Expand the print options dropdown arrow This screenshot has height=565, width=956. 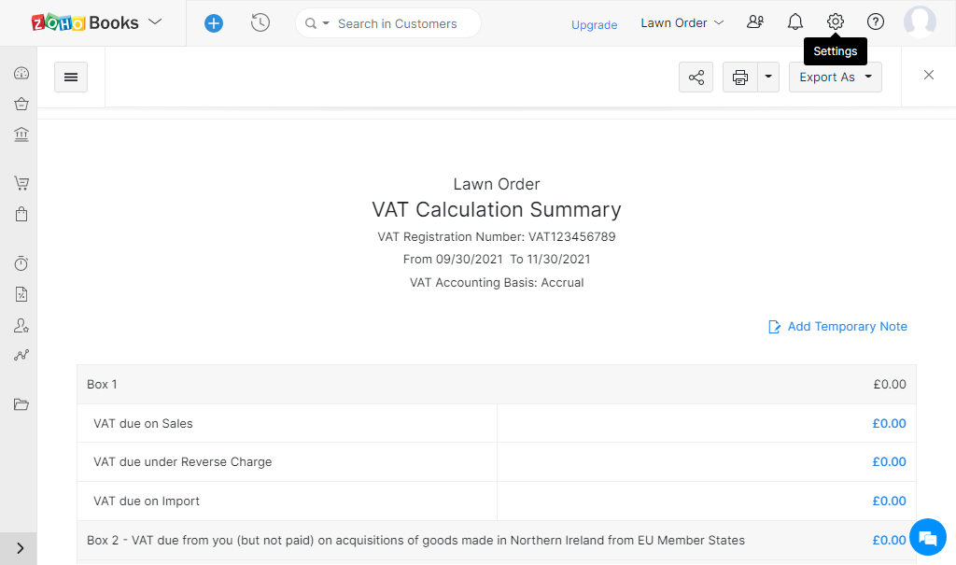pos(767,78)
